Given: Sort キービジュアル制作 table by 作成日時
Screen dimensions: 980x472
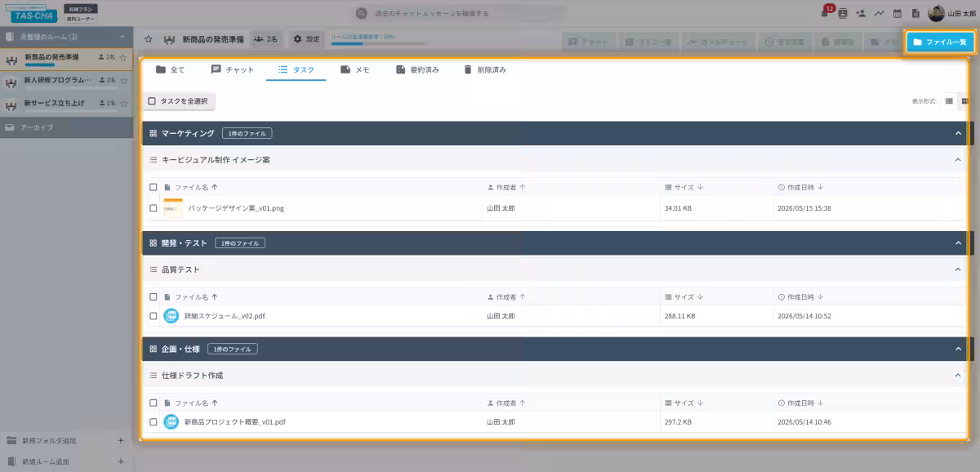Looking at the screenshot, I should pyautogui.click(x=800, y=187).
